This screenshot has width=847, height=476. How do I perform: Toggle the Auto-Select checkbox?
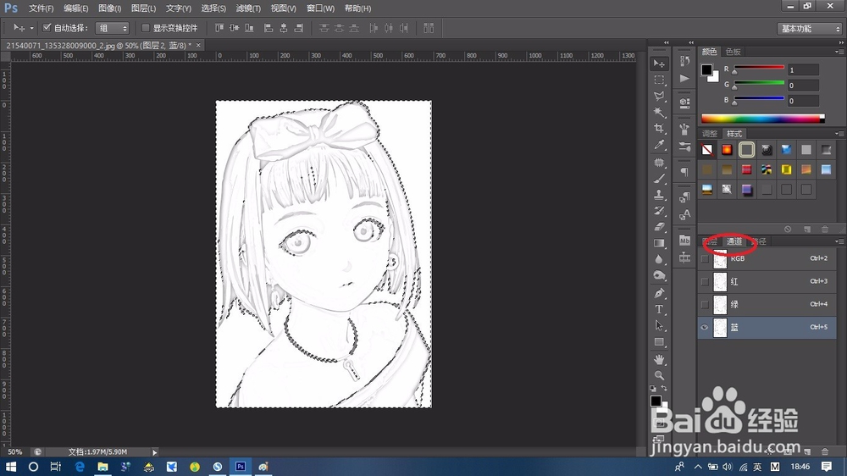tap(47, 28)
